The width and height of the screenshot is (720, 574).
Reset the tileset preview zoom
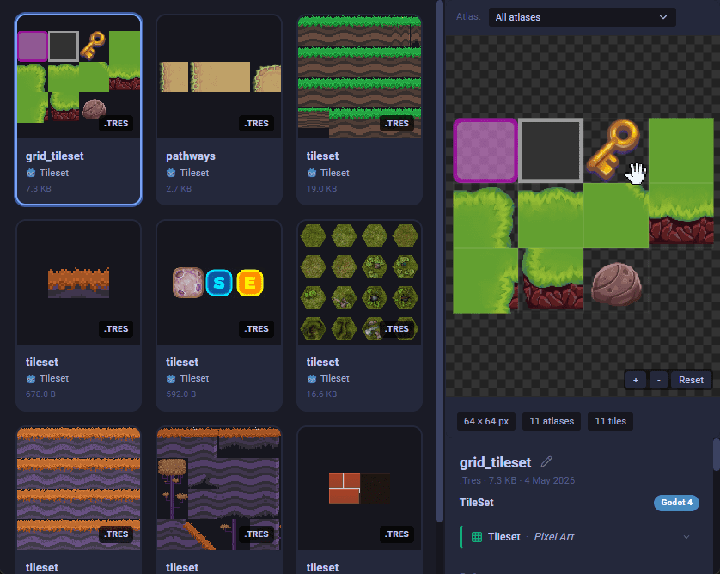[691, 380]
